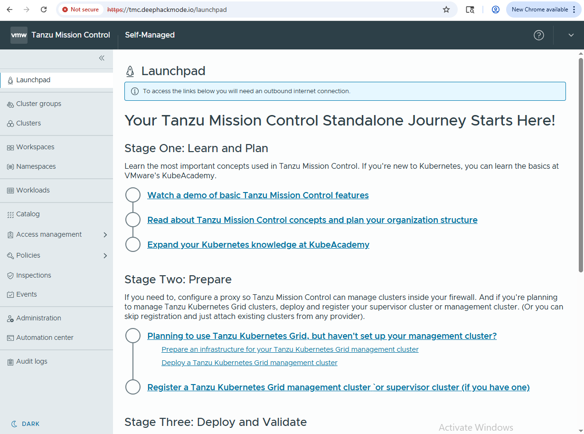Screen dimensions: 584x434
Task: Open the Inspections page label
Action: tap(34, 275)
